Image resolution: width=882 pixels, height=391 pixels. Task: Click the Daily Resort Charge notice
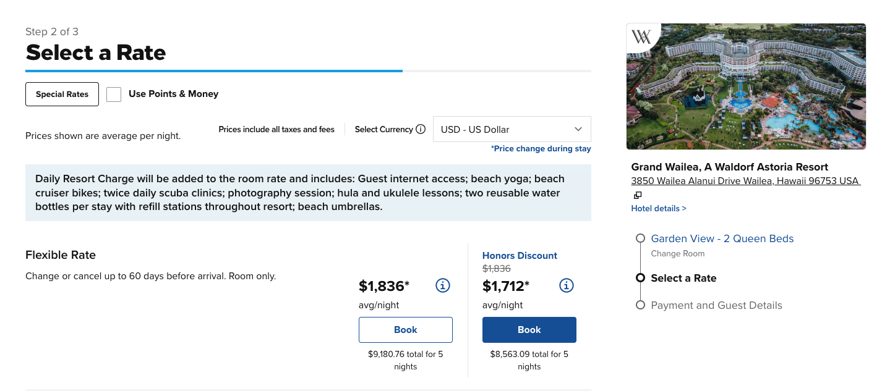point(308,193)
